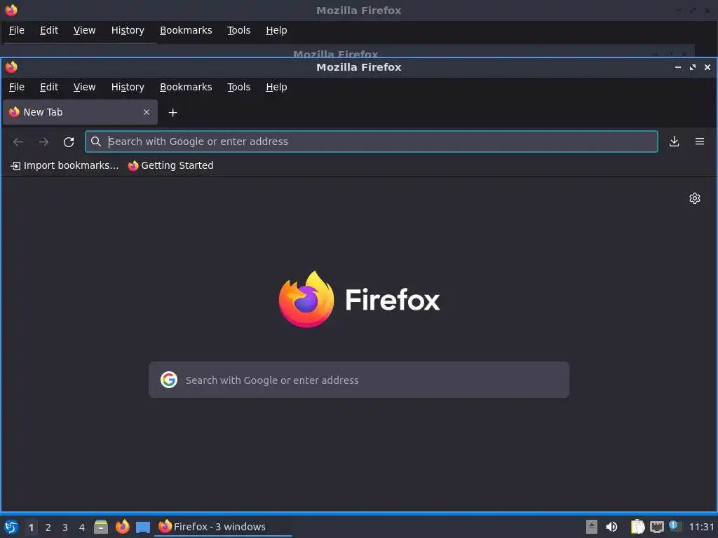Open History menu in the background Firefox window

(x=128, y=30)
